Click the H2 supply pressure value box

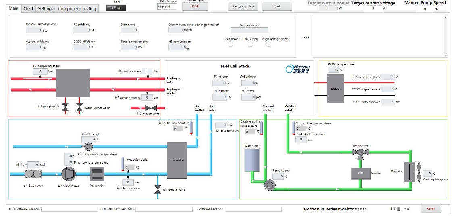40,71
